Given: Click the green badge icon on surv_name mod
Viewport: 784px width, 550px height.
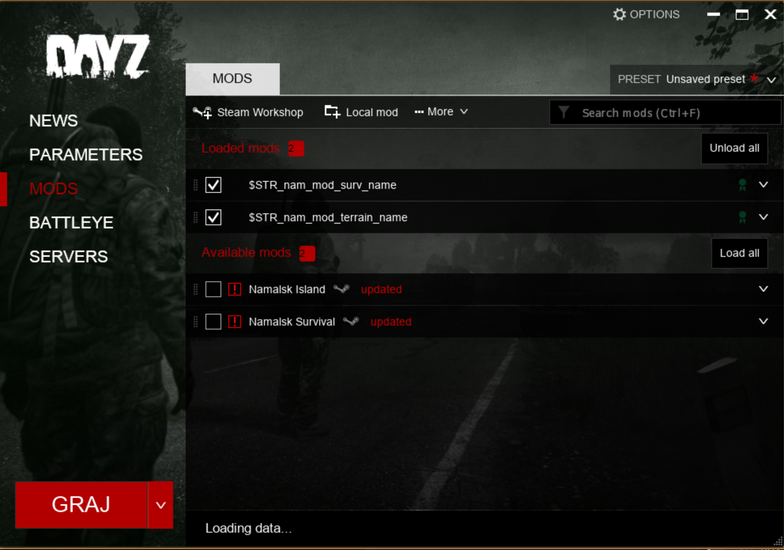Looking at the screenshot, I should pyautogui.click(x=742, y=185).
